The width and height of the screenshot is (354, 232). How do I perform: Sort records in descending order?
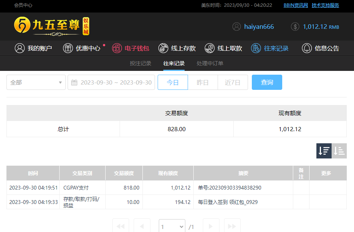pyautogui.click(x=324, y=151)
